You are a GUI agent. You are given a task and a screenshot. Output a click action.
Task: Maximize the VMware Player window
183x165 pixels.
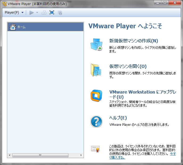(x=165, y=3)
